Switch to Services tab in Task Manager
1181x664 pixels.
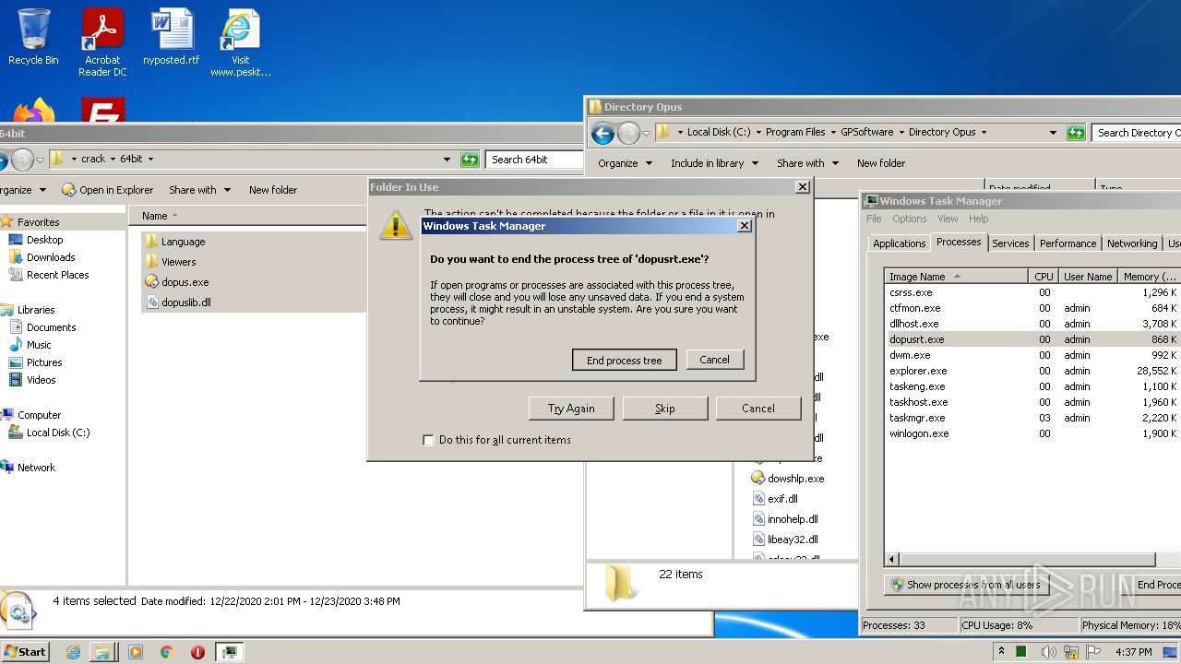pyautogui.click(x=1010, y=243)
